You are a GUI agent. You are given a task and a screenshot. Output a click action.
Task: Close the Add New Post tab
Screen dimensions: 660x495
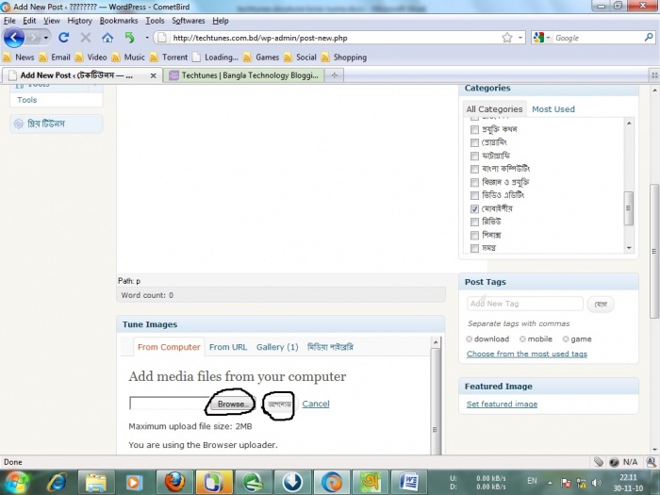click(x=153, y=75)
